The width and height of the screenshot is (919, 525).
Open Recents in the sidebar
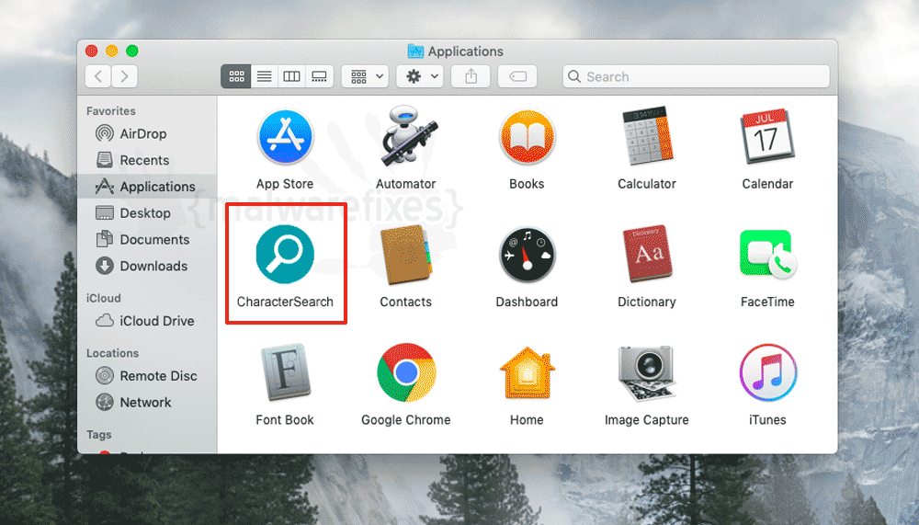tap(147, 160)
